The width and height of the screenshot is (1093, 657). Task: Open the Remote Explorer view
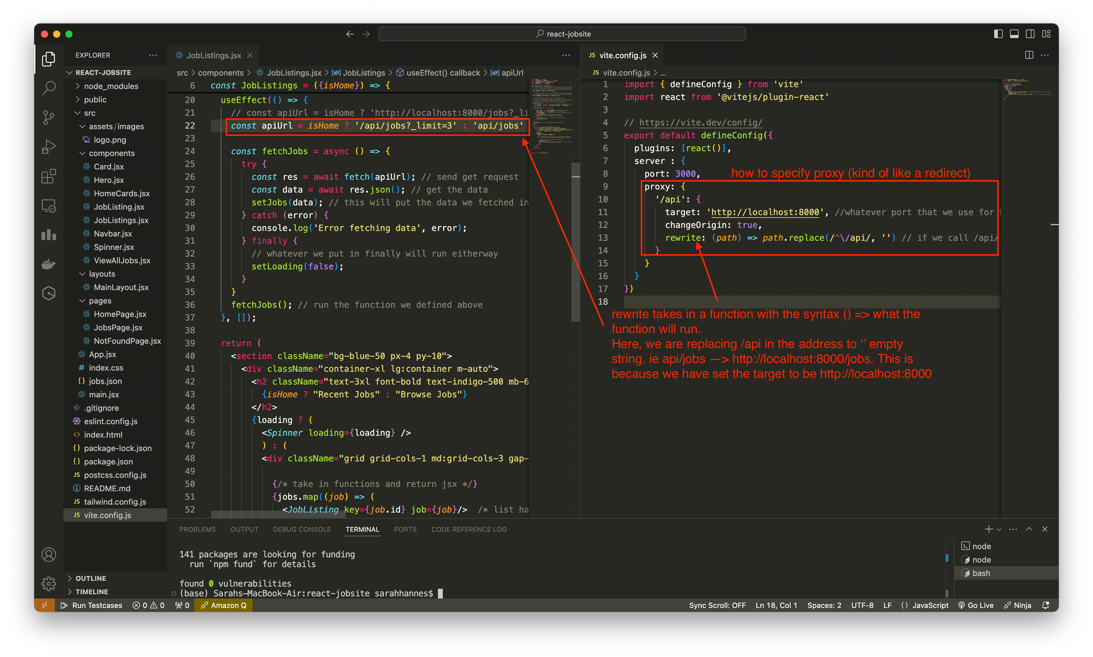pyautogui.click(x=48, y=205)
